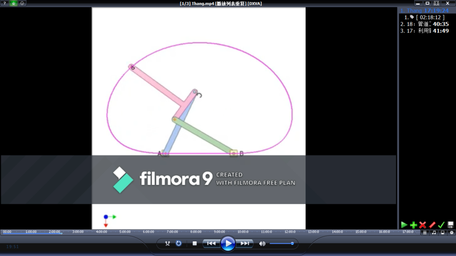The width and height of the screenshot is (456, 256).
Task: Save the playlist with floppy disk icon
Action: pos(450,225)
